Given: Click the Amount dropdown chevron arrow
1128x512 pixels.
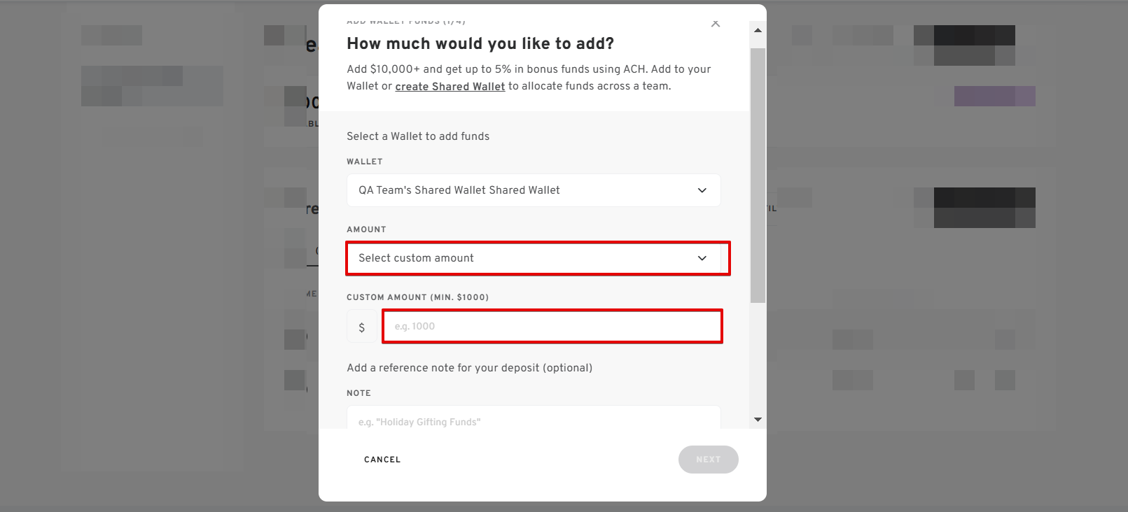Looking at the screenshot, I should [x=702, y=258].
